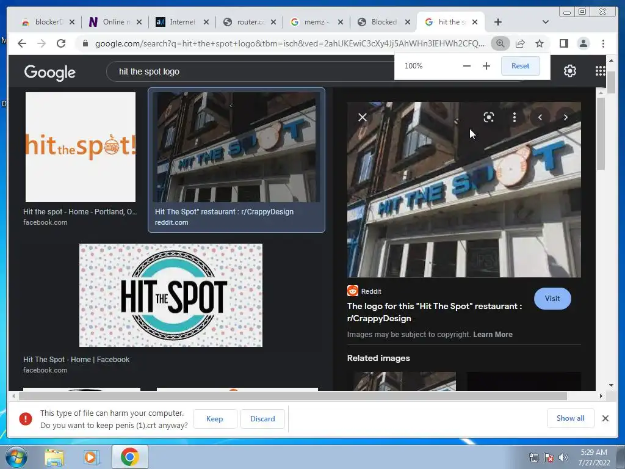Open the large storefront preview image

(x=464, y=189)
